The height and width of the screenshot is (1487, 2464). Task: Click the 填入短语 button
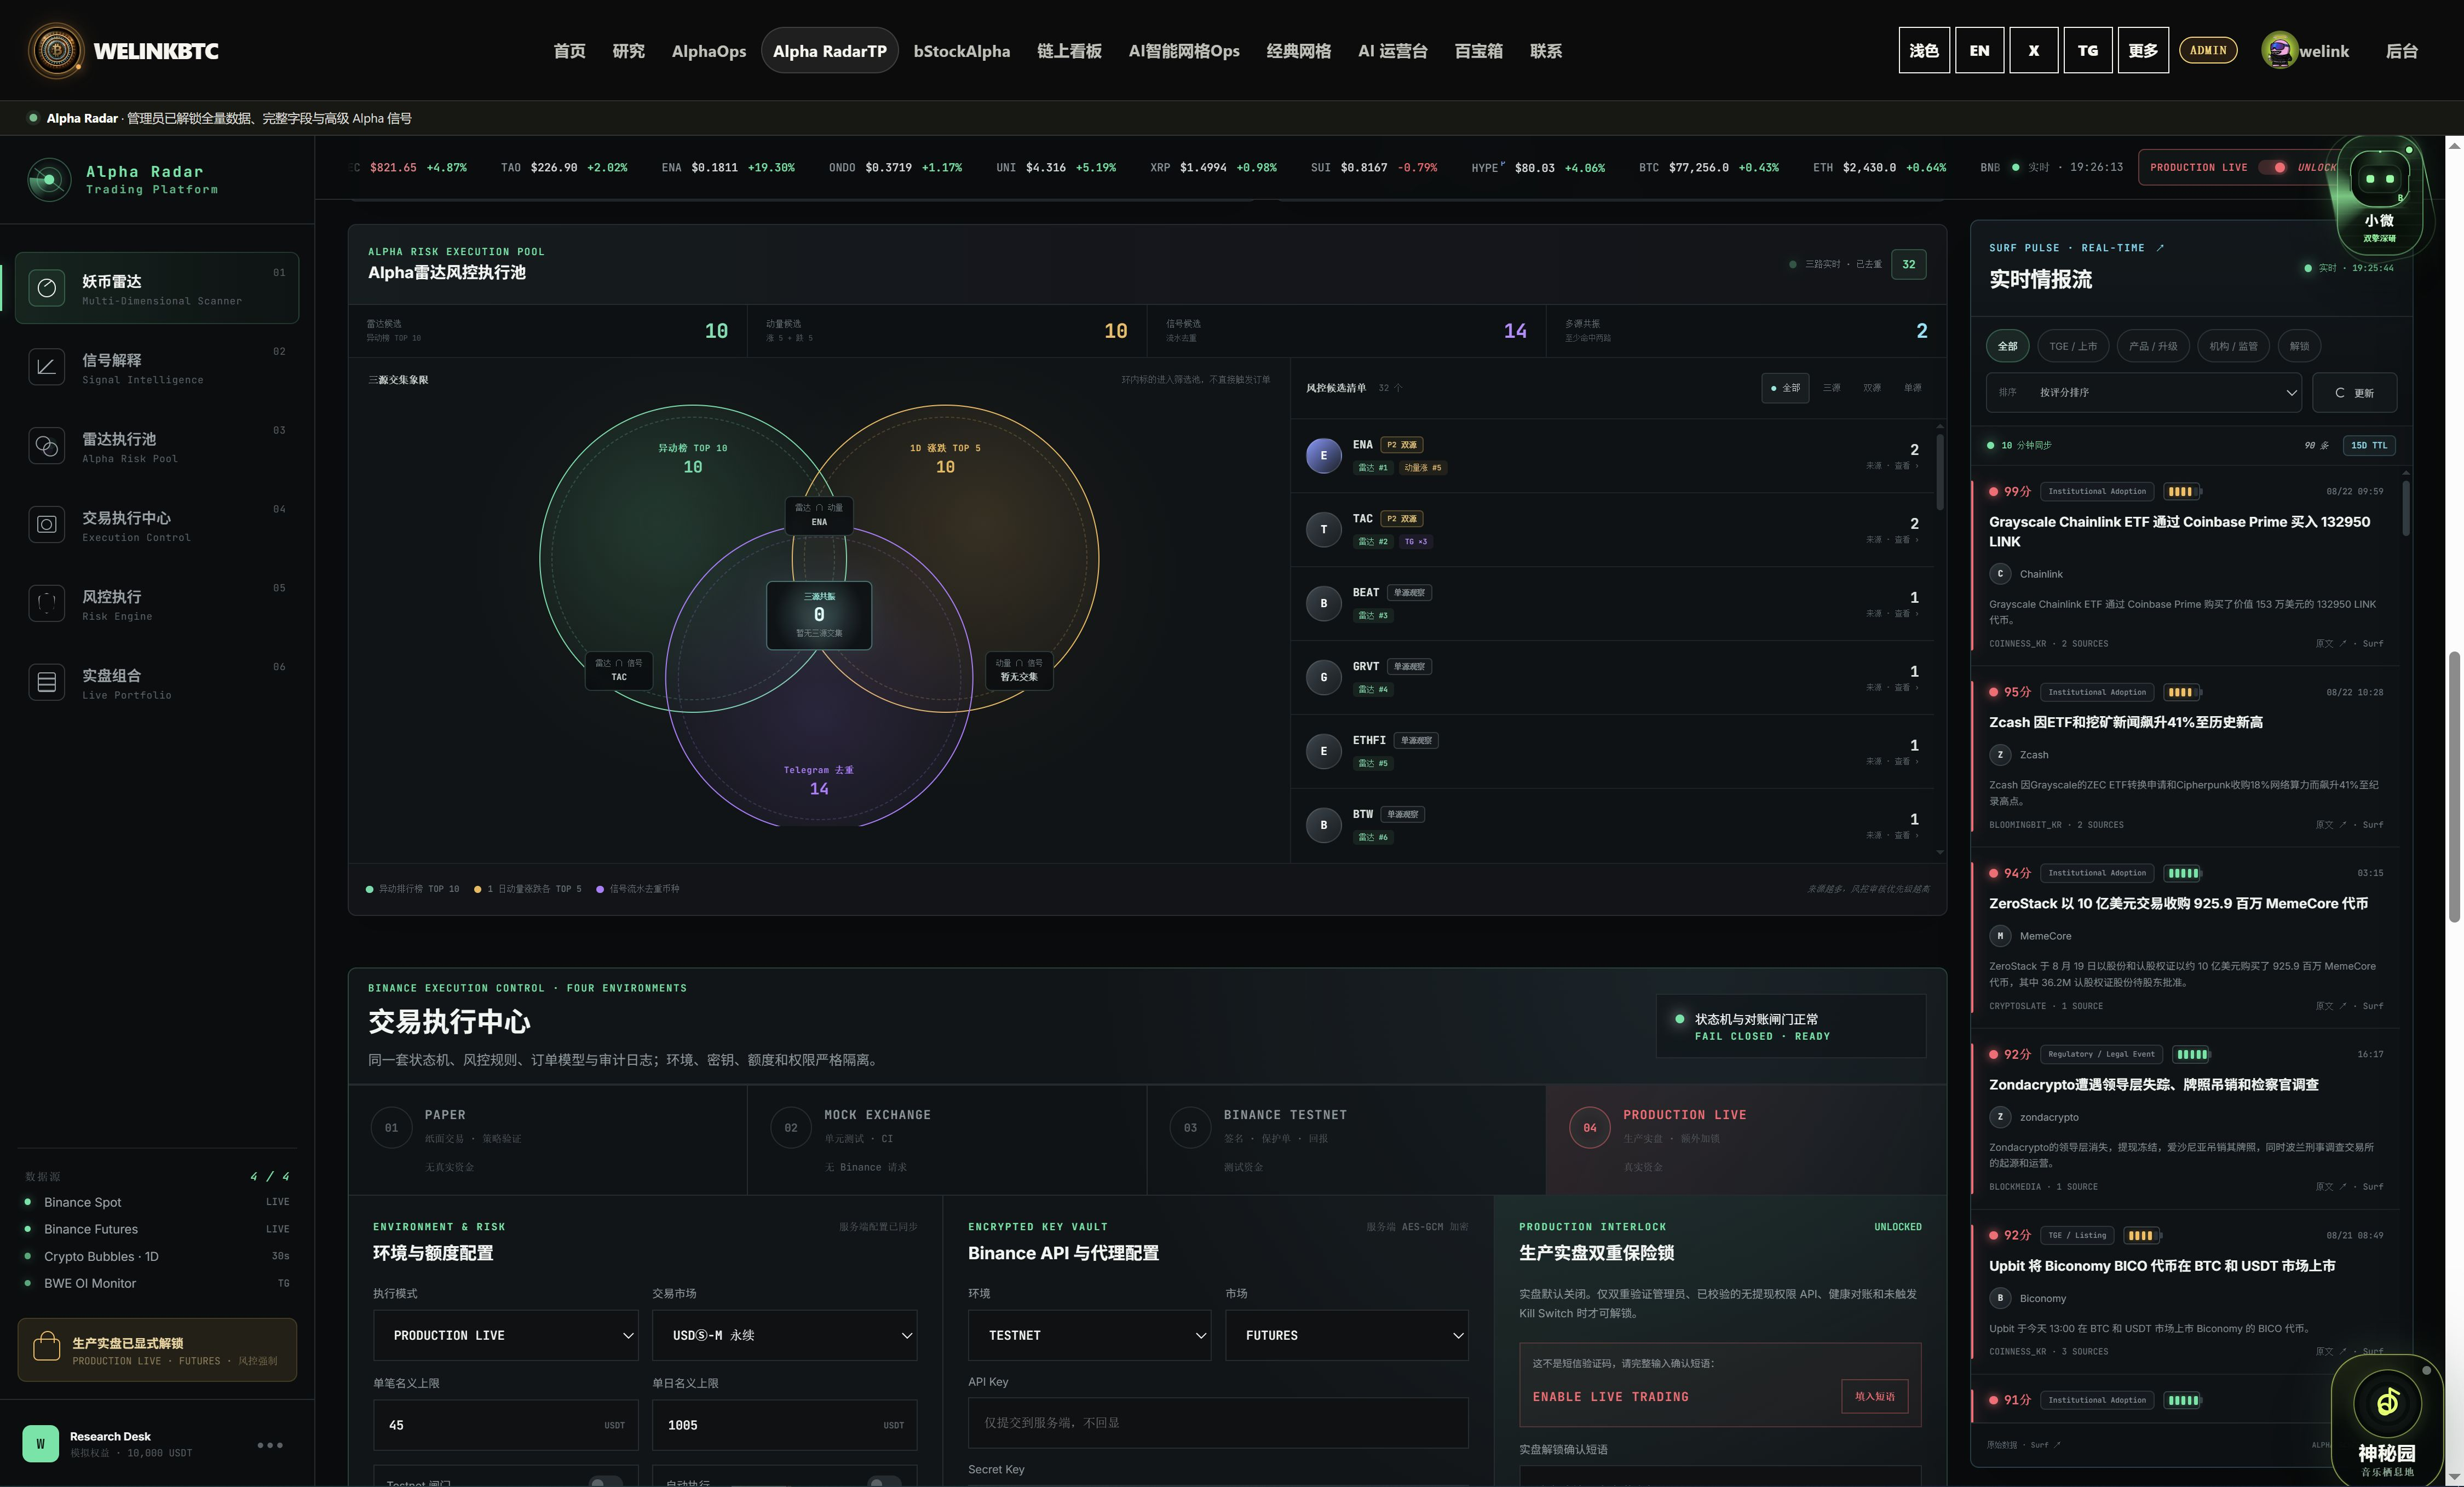[1874, 1397]
